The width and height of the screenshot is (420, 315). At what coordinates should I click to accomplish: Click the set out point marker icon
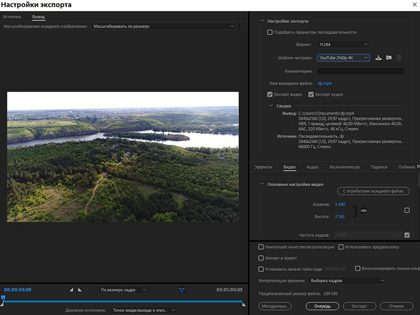click(80, 290)
